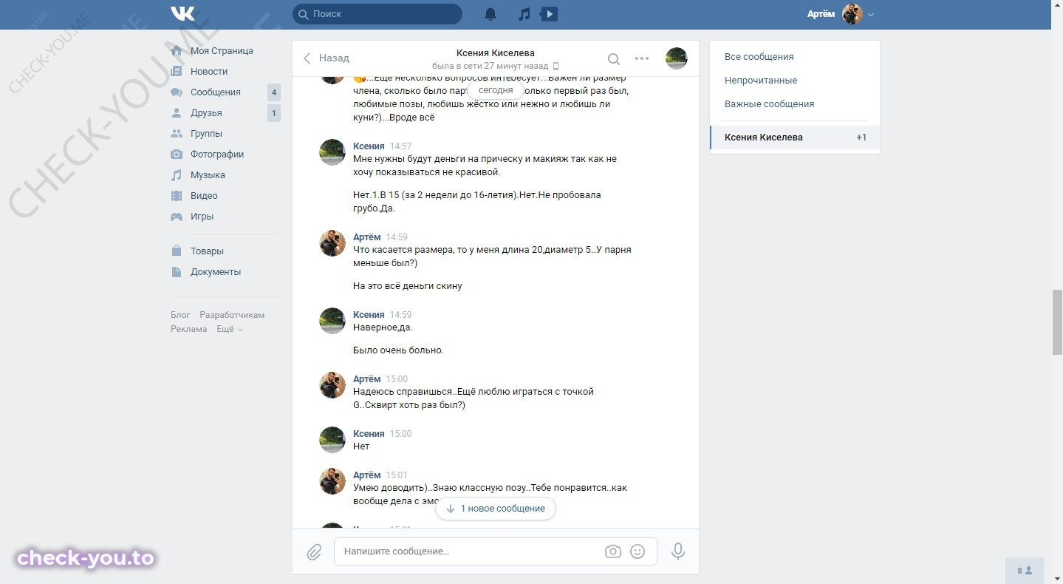Open Сообщения in the left sidebar
1063x584 pixels.
[215, 92]
